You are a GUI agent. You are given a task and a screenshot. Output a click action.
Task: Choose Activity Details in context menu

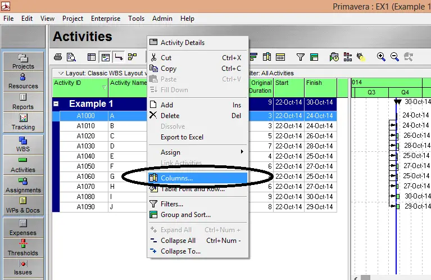(198, 43)
